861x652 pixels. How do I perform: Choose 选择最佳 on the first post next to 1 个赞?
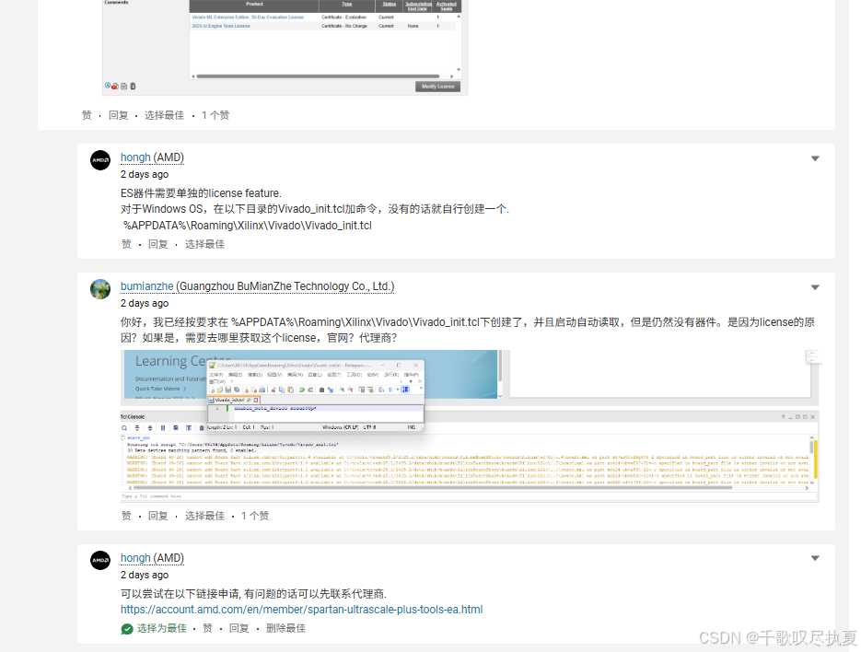(x=164, y=115)
